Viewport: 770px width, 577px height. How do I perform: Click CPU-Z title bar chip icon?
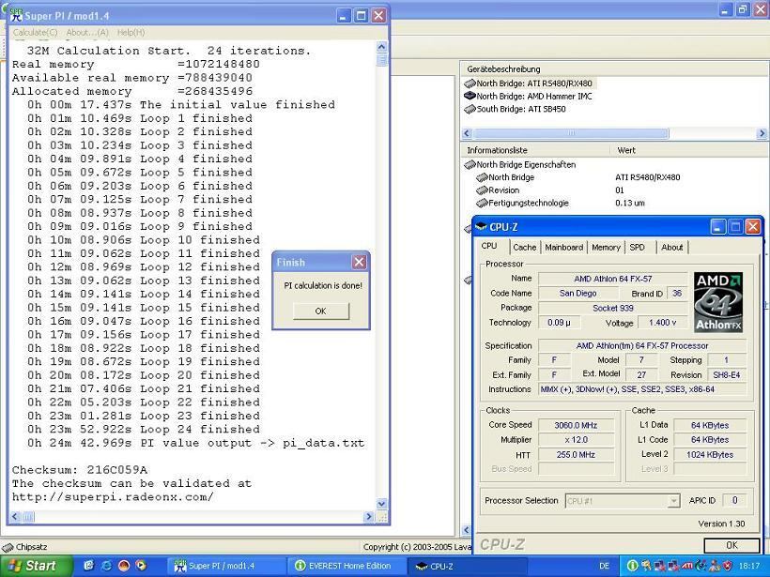481,227
